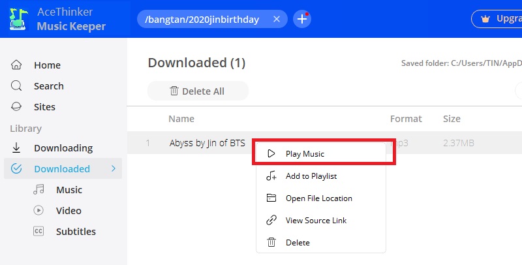This screenshot has height=265, width=522.
Task: Filter downloads by Music
Action: (69, 190)
